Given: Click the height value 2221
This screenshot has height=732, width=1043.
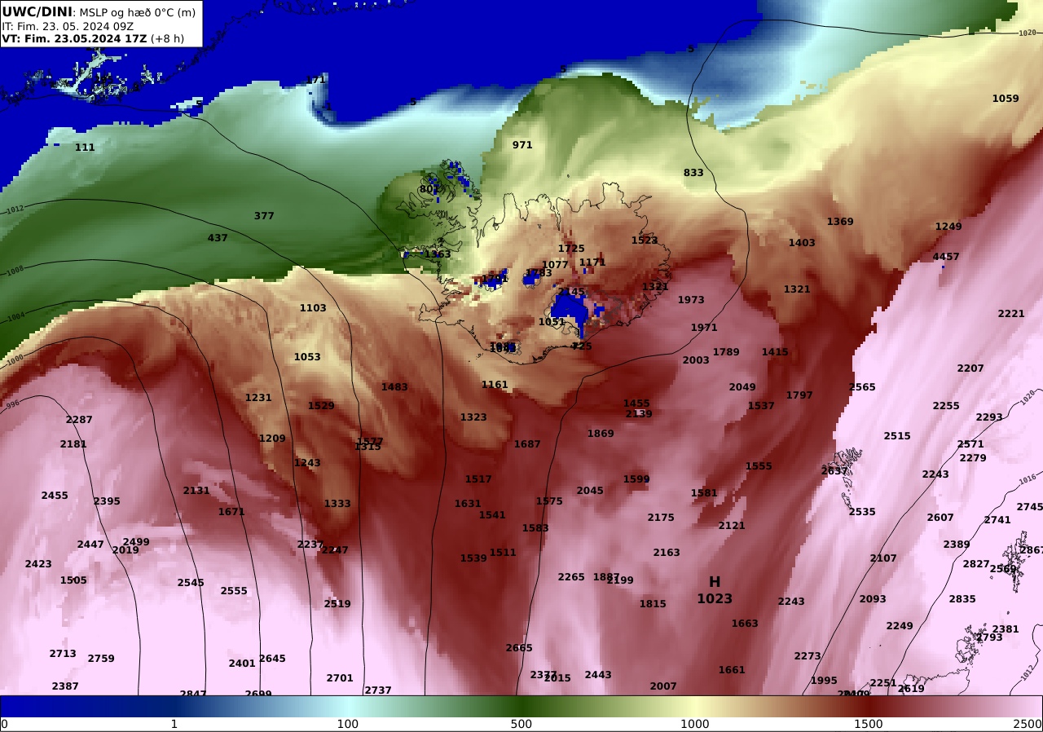Looking at the screenshot, I should click(x=1011, y=314).
